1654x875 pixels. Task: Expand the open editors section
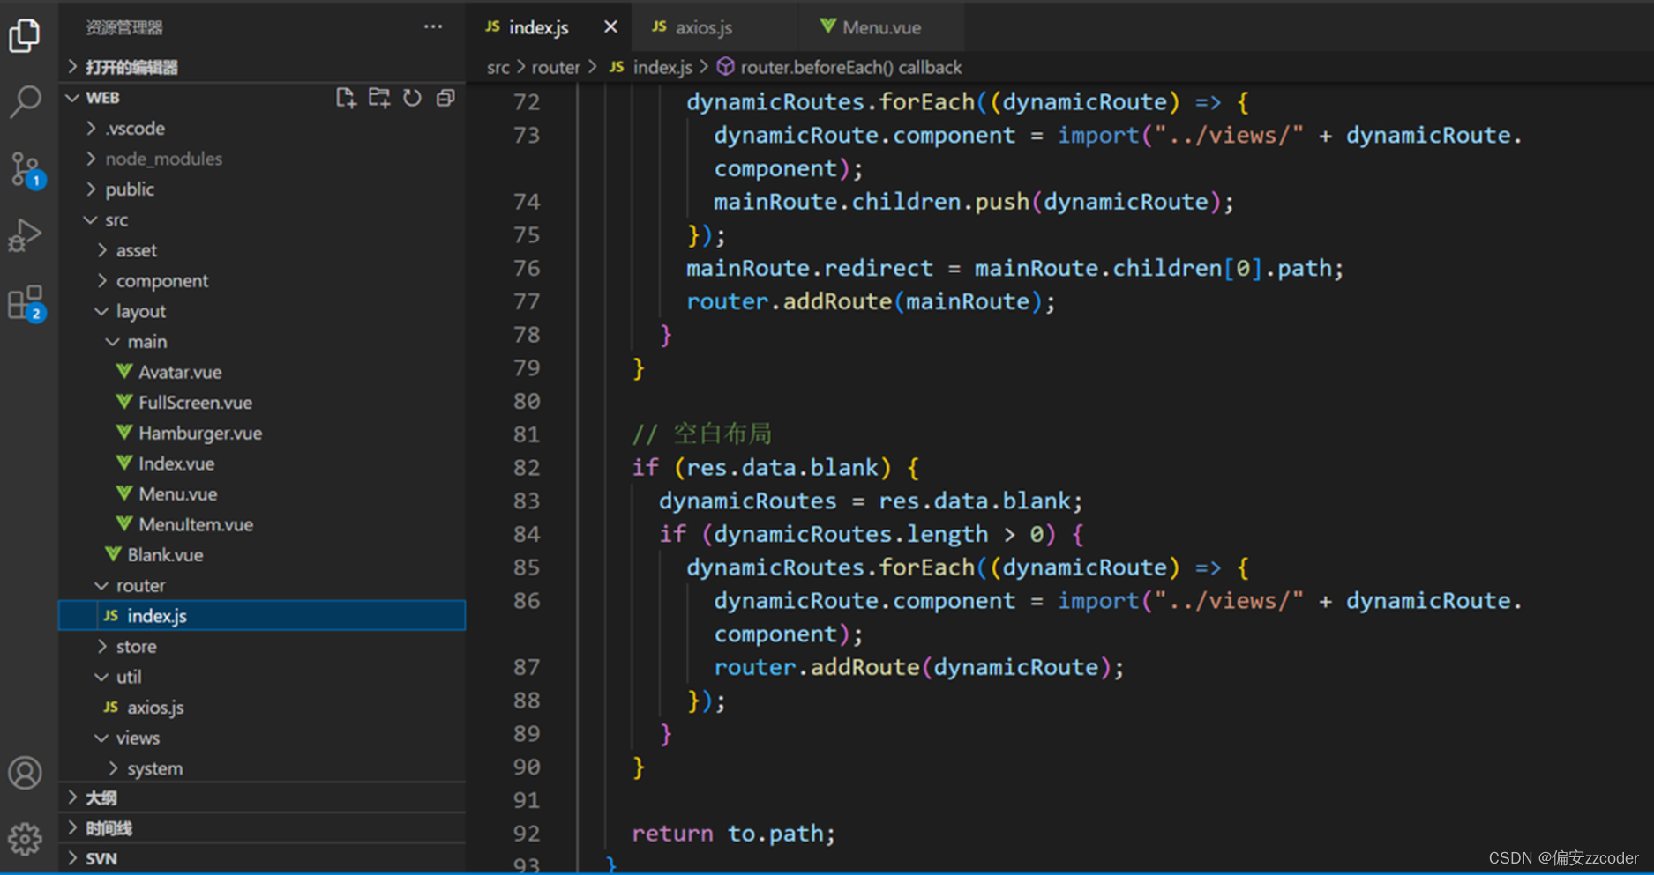262,67
